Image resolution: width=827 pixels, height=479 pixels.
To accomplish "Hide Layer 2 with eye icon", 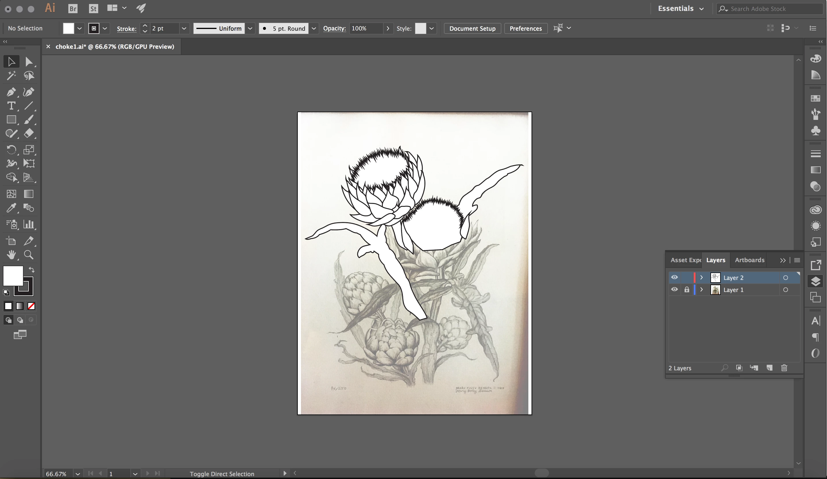I will 675,277.
